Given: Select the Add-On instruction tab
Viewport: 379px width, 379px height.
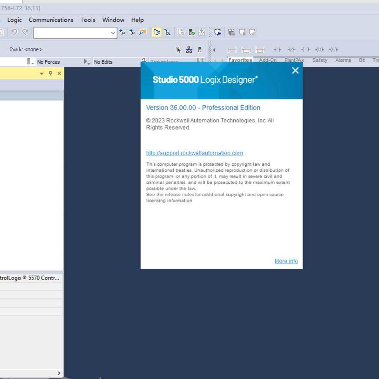Looking at the screenshot, I should (268, 60).
